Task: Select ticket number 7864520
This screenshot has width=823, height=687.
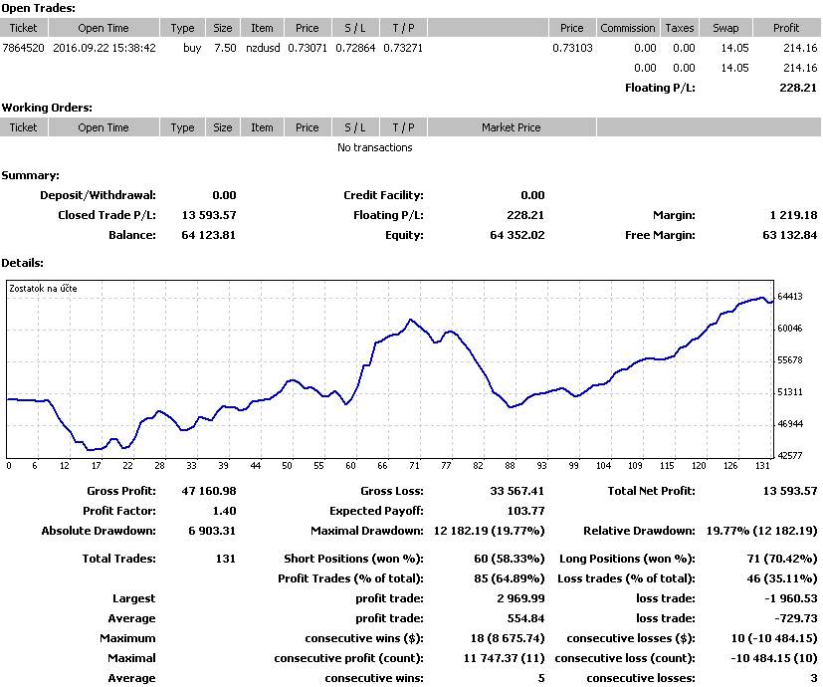Action: pos(23,48)
